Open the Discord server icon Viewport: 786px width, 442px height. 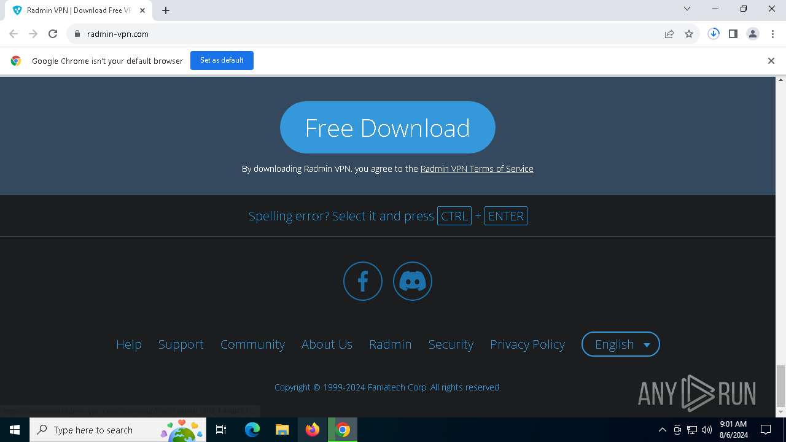[x=413, y=281]
